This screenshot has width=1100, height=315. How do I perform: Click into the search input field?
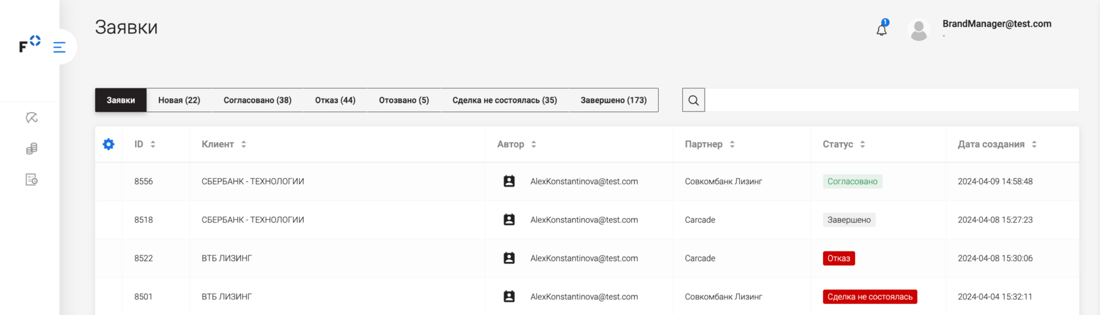[890, 100]
